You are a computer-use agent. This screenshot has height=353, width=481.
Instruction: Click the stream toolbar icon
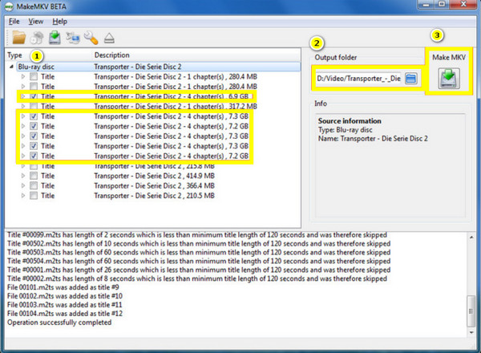click(73, 38)
